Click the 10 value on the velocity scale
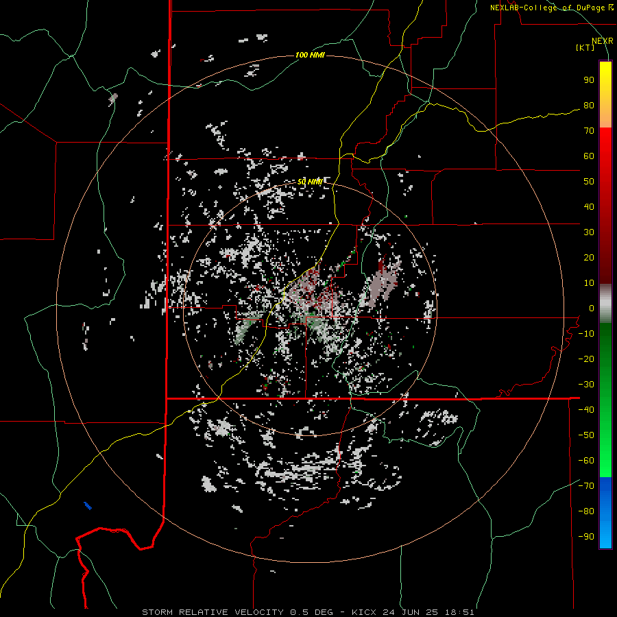The image size is (617, 617). pos(589,283)
